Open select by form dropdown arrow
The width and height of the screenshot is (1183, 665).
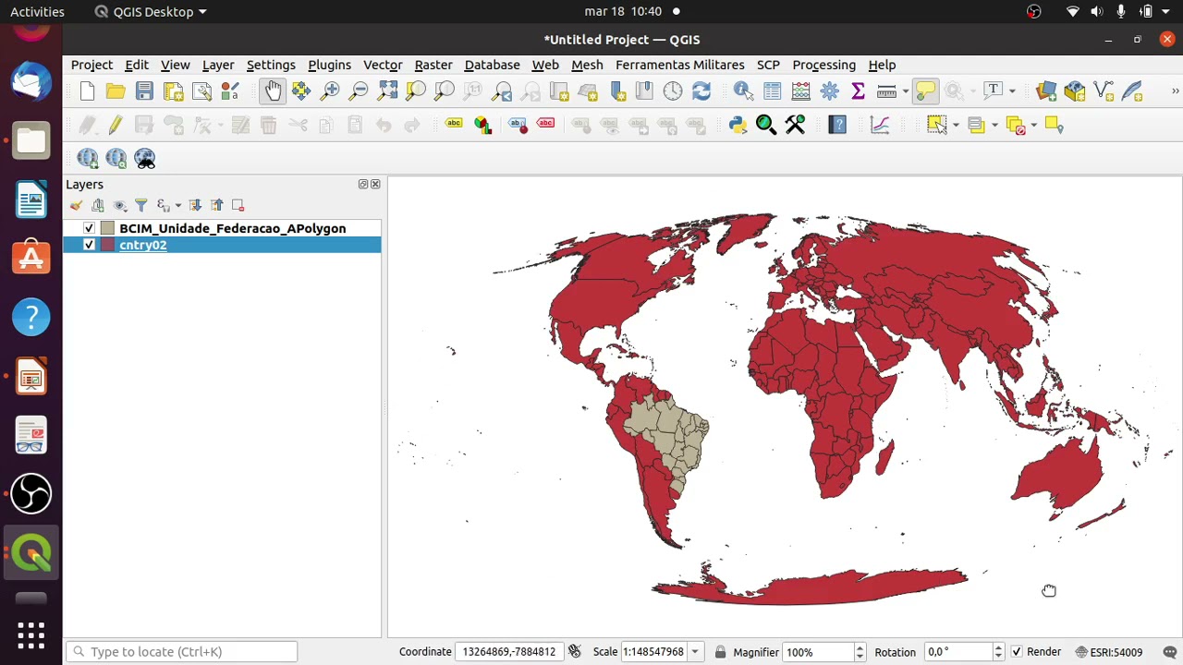coord(994,125)
